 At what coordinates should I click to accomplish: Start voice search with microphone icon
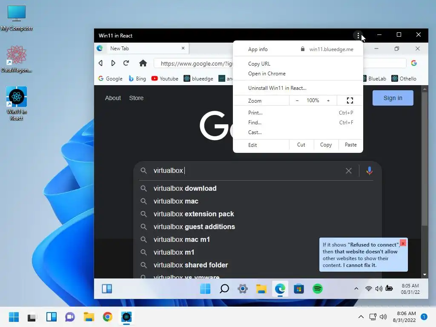369,171
